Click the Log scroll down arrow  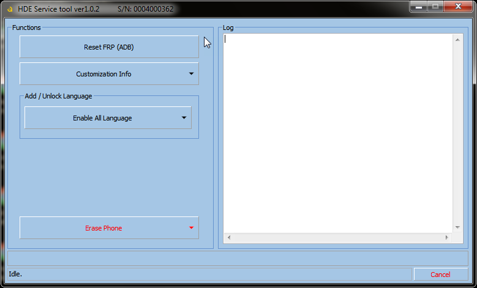pos(457,227)
